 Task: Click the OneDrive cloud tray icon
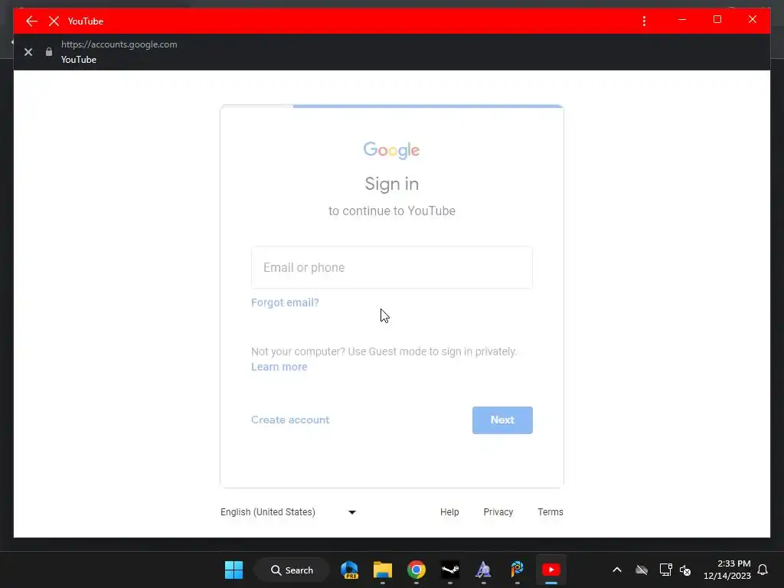click(x=642, y=570)
